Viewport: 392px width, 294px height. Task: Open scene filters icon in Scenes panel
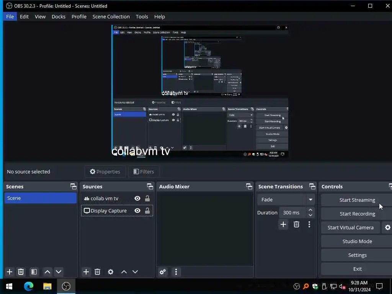click(34, 272)
